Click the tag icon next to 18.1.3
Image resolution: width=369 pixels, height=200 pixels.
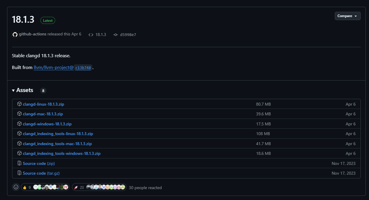[x=91, y=35]
